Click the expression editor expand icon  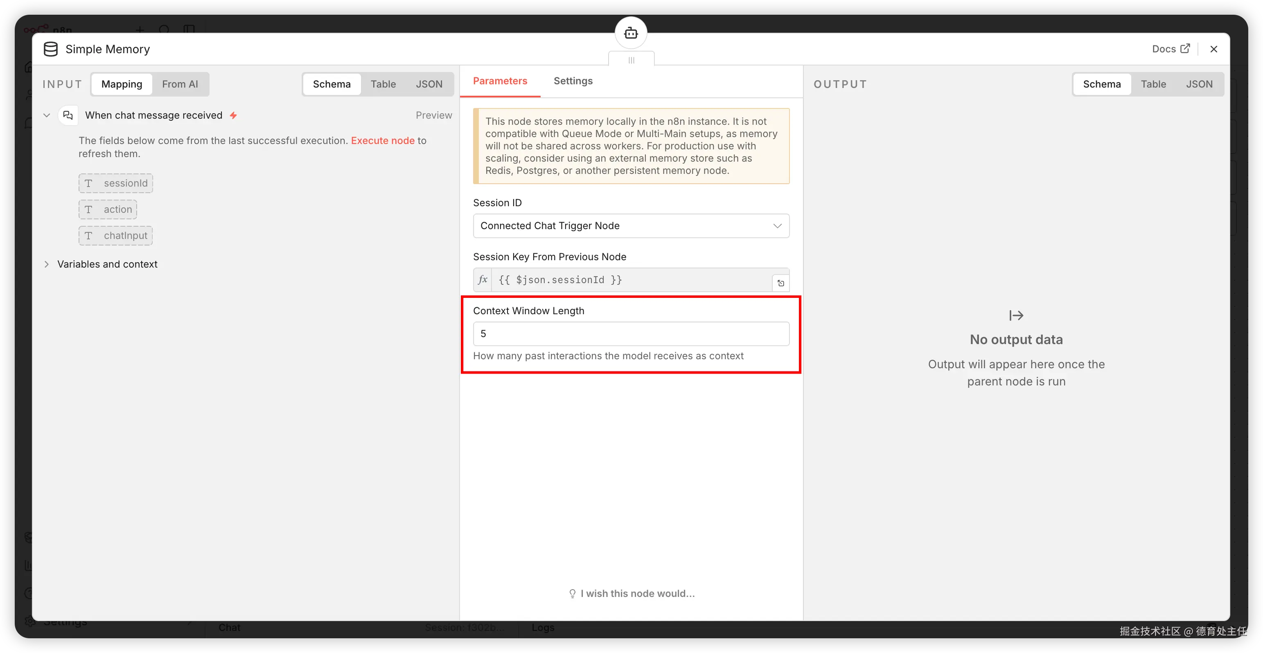pyautogui.click(x=780, y=283)
